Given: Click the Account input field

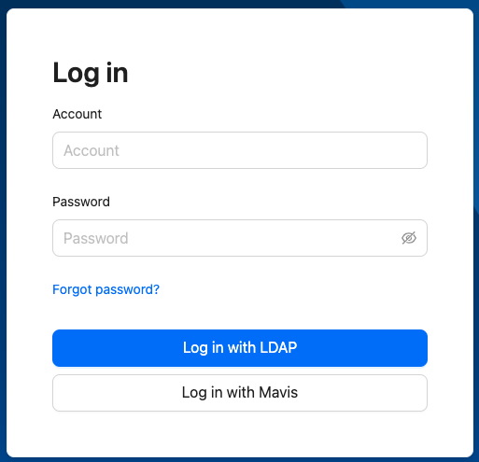Looking at the screenshot, I should coord(240,150).
